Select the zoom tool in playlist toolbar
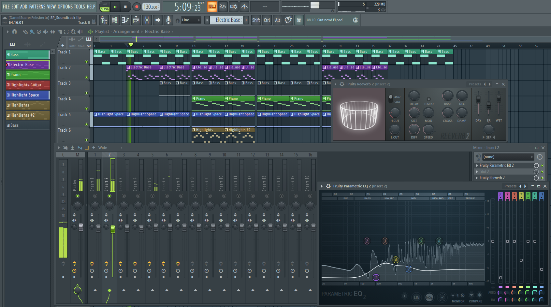This screenshot has height=307, width=551. tap(73, 32)
